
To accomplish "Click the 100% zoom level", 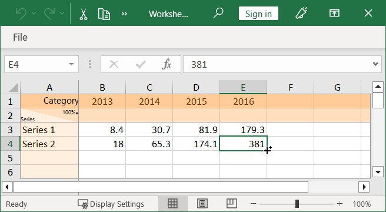I will tap(362, 204).
